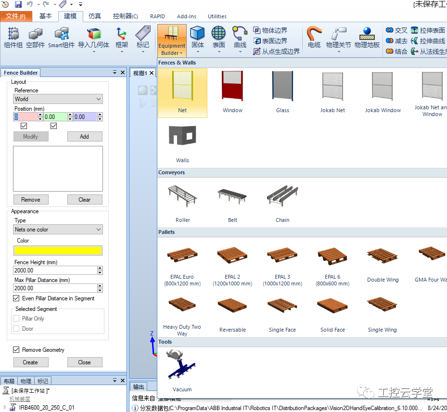
Task: Switch to the 物理 panel tab
Action: coord(26,381)
